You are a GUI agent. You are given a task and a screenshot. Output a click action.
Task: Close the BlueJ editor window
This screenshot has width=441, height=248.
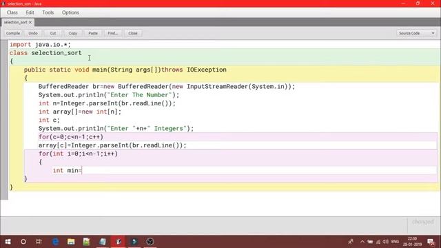[433, 3]
